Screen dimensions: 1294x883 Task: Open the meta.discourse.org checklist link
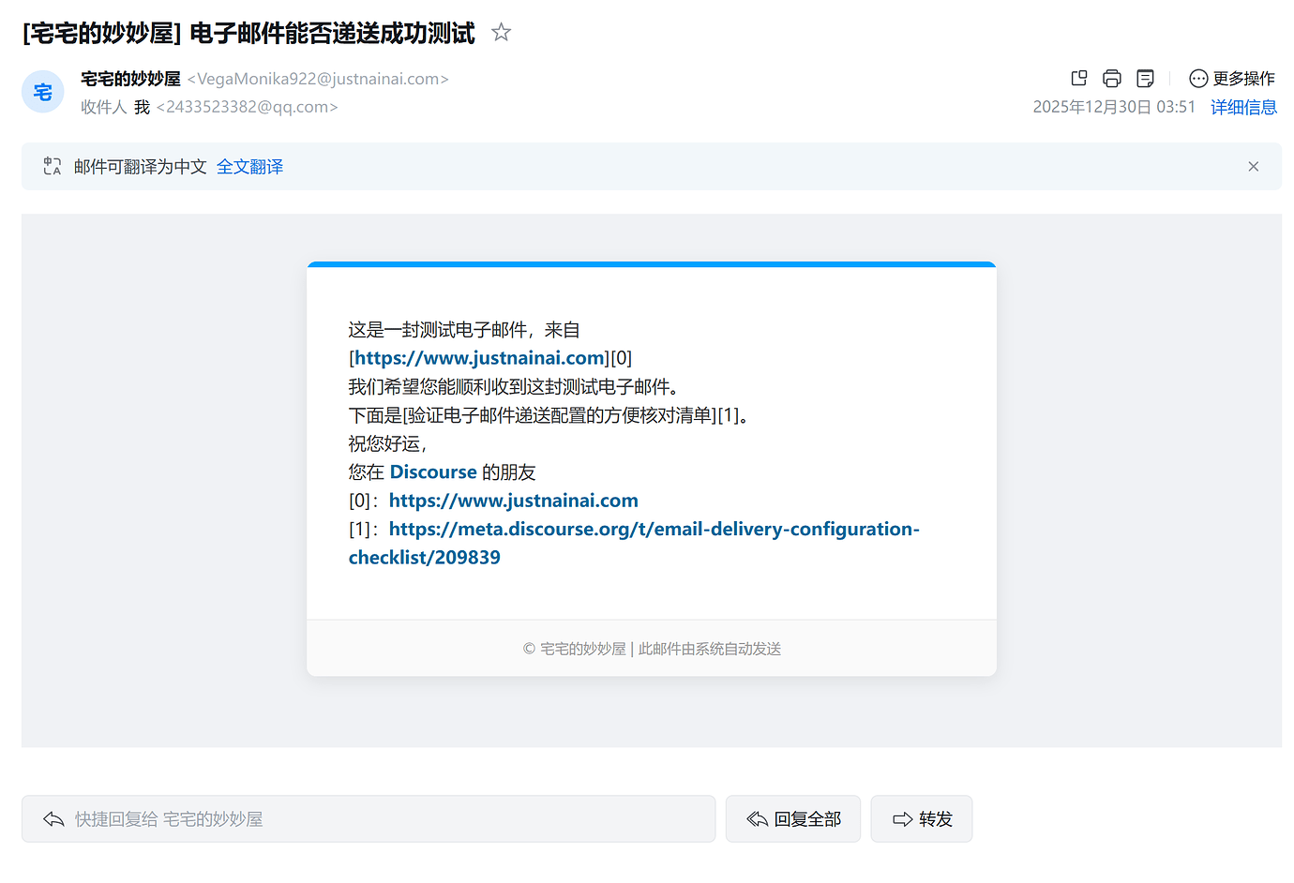(x=654, y=530)
